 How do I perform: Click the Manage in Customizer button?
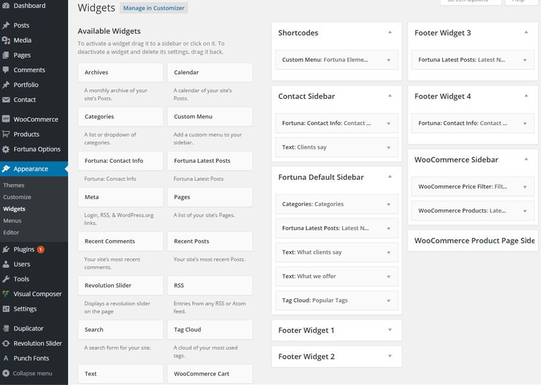click(x=154, y=8)
